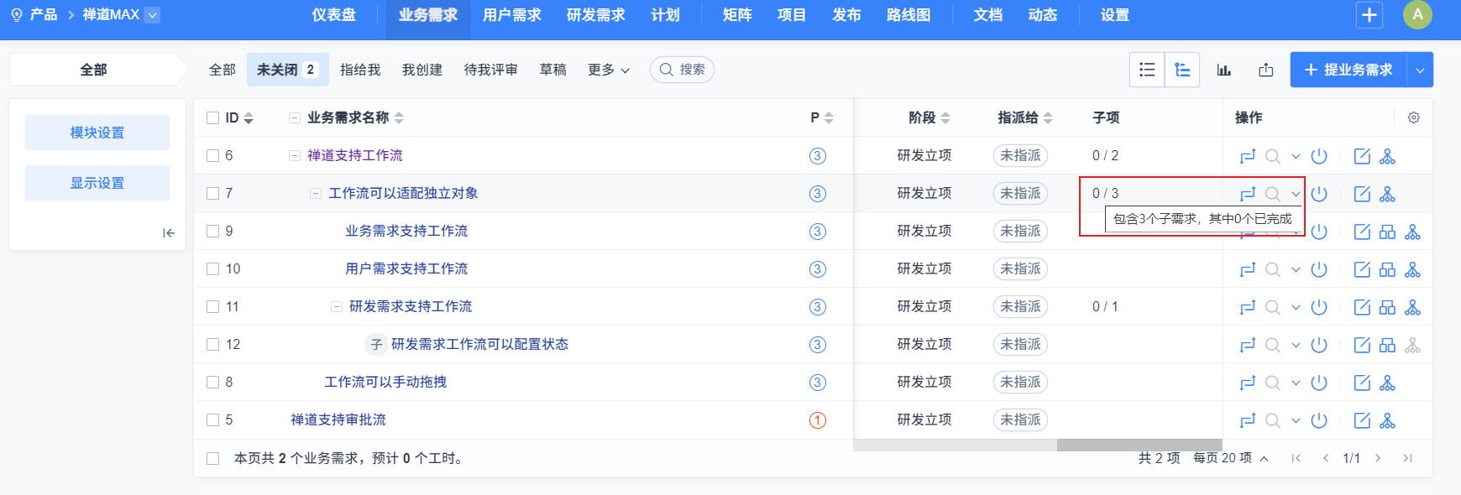
Task: Click the export icon in toolbar
Action: tap(1266, 70)
